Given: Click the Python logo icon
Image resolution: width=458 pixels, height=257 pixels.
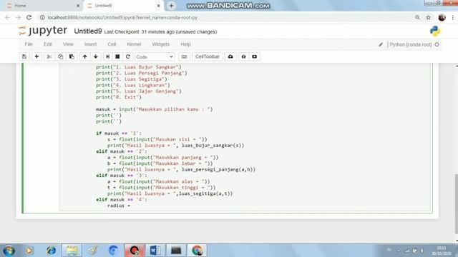Looking at the screenshot, I should 435,31.
